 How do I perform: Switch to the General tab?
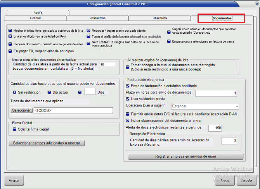click(x=35, y=18)
